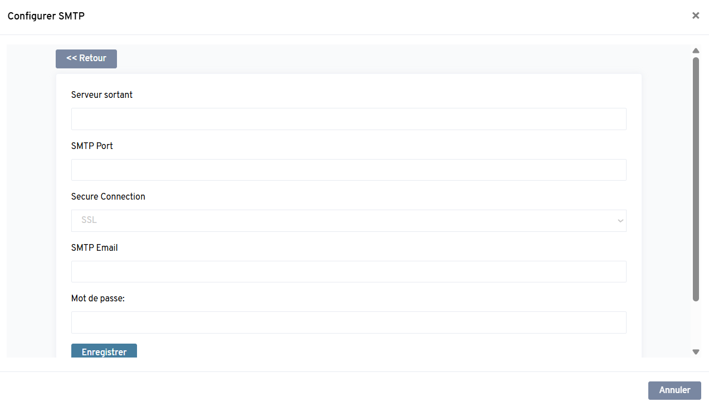Go back using the << Retour button
This screenshot has height=407, width=709.
(86, 58)
